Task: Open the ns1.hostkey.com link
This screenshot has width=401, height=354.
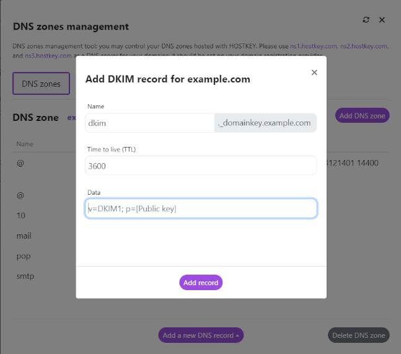Action: (x=314, y=46)
